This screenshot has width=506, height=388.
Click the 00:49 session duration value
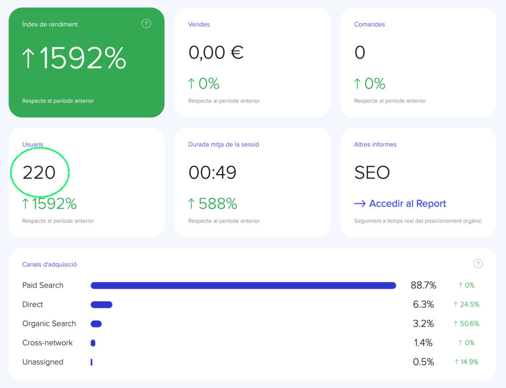point(212,173)
